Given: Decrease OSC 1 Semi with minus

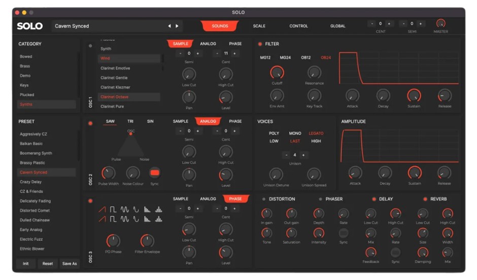Looking at the screenshot, I should pyautogui.click(x=180, y=53).
